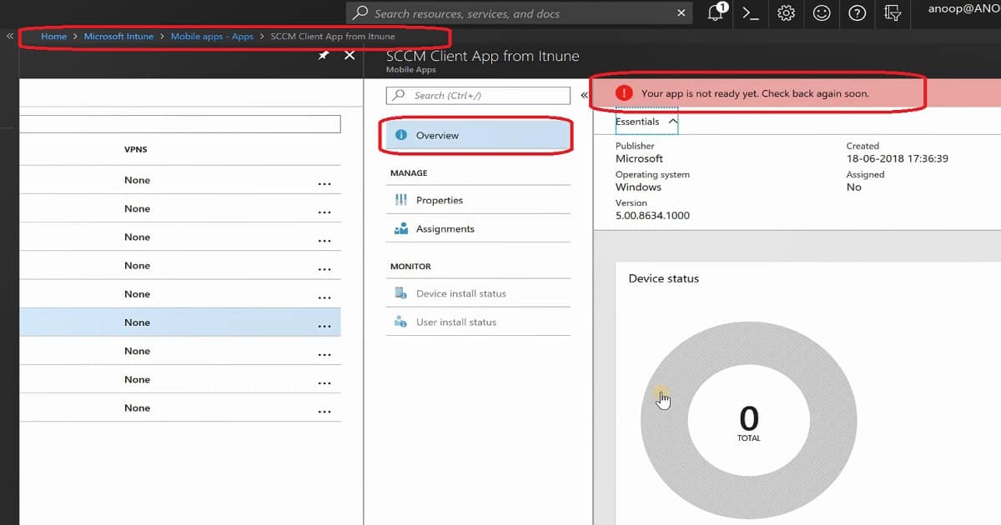Viewport: 1001px width, 525px height.
Task: Click the VPNS column header
Action: click(136, 150)
